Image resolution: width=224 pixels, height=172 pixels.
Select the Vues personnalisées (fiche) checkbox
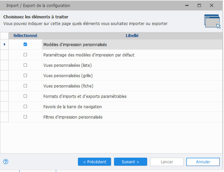[25, 86]
